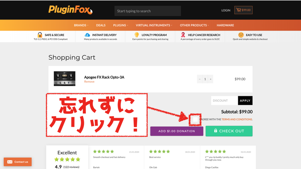The width and height of the screenshot is (301, 169).
Task: Click Diego Casillas's five-star review rating
Action: (215, 152)
